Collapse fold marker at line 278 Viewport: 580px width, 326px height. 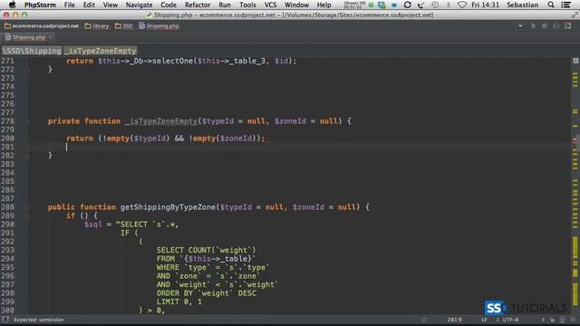[27, 121]
